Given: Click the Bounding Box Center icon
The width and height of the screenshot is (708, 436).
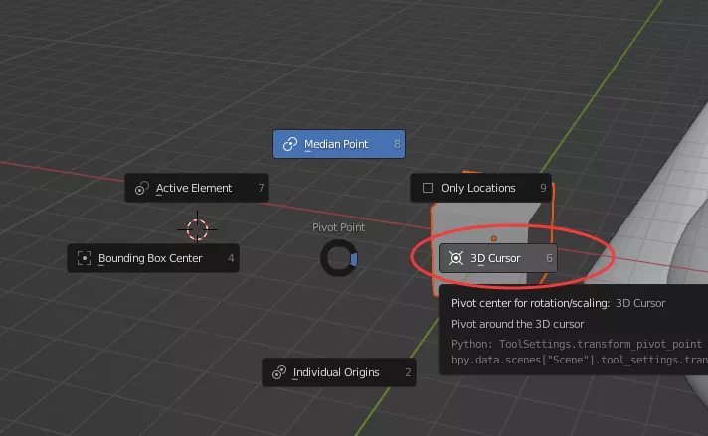Looking at the screenshot, I should pyautogui.click(x=84, y=258).
